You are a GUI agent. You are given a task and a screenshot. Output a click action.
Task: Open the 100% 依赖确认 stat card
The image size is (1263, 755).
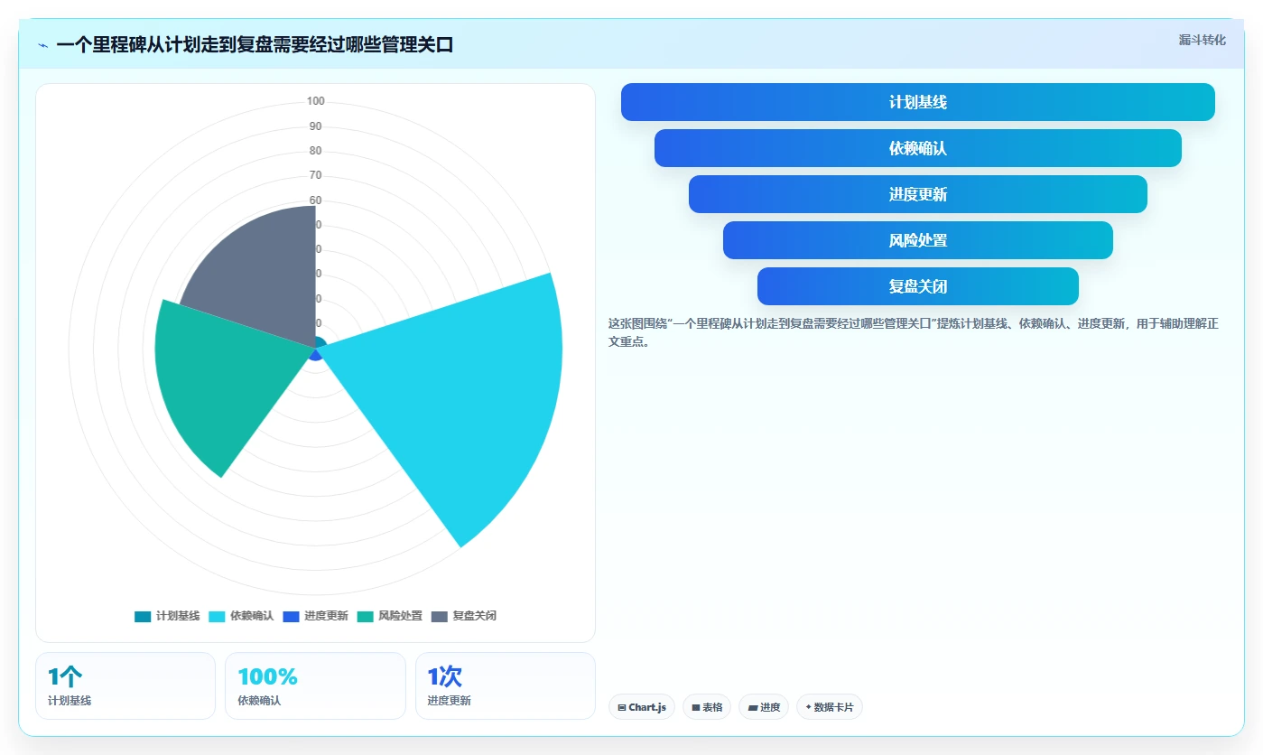click(x=315, y=685)
